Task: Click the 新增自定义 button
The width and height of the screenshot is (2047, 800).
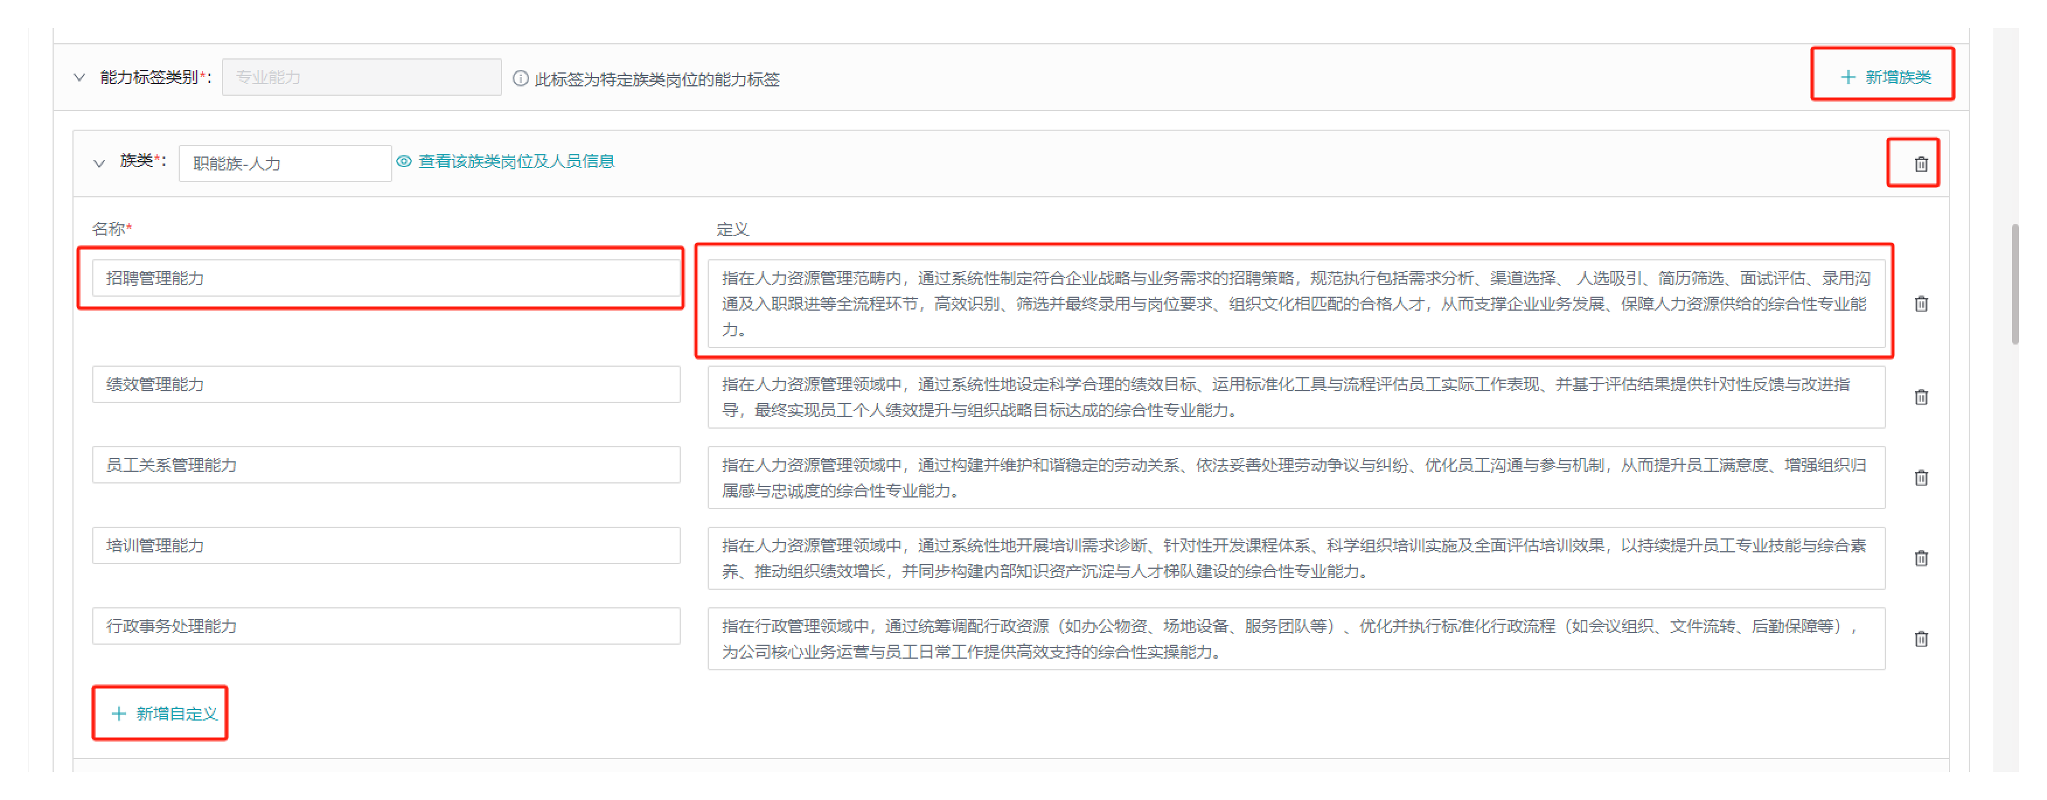Action: 165,712
